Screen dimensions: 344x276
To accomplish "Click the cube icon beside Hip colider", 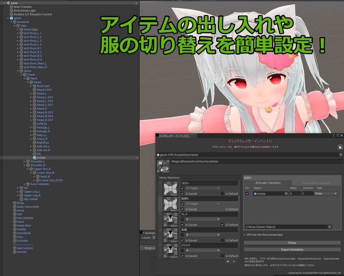I will [x=21, y=199].
